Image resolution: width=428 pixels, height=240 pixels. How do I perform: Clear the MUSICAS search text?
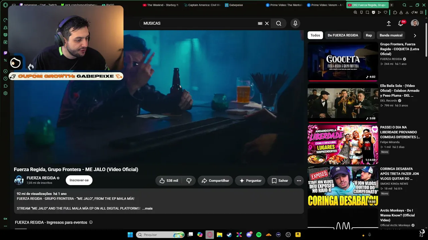(267, 23)
